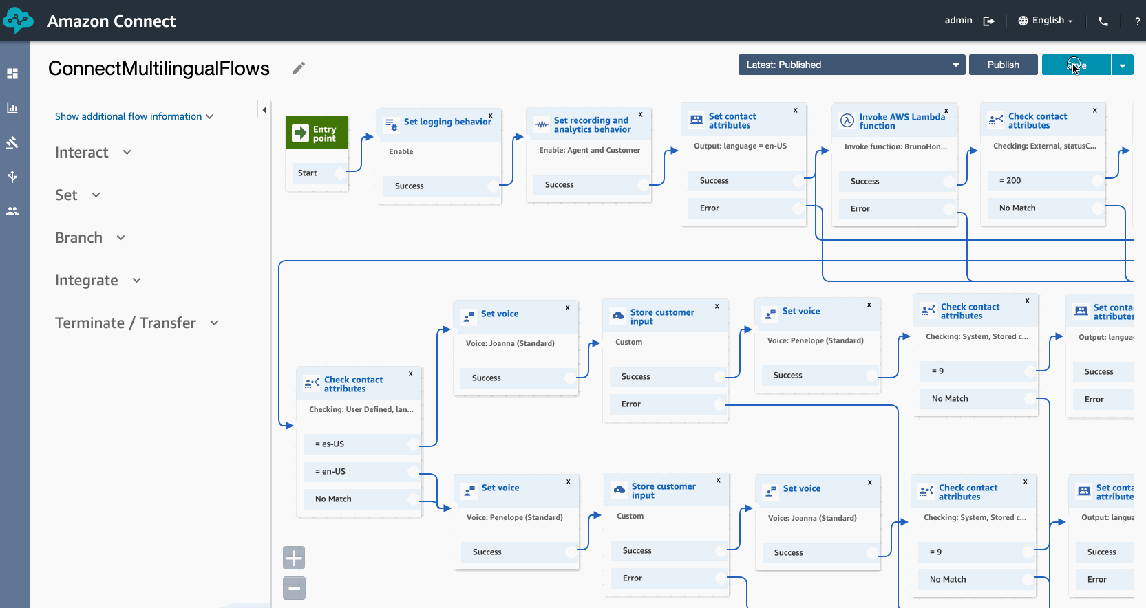Open the routing sidebar icon
This screenshot has width=1146, height=608.
(12, 177)
